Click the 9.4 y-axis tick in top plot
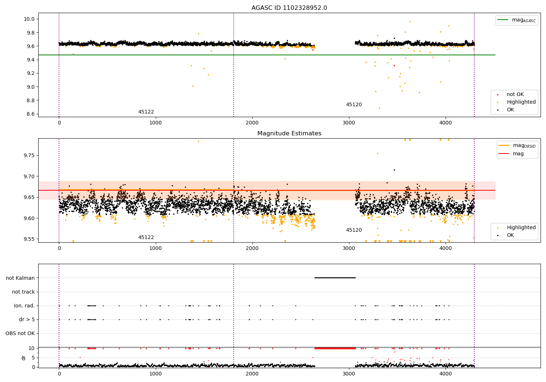 (x=31, y=60)
